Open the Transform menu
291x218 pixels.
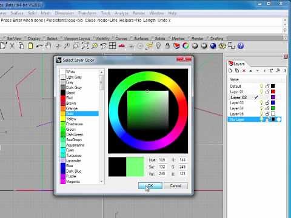(x=87, y=13)
